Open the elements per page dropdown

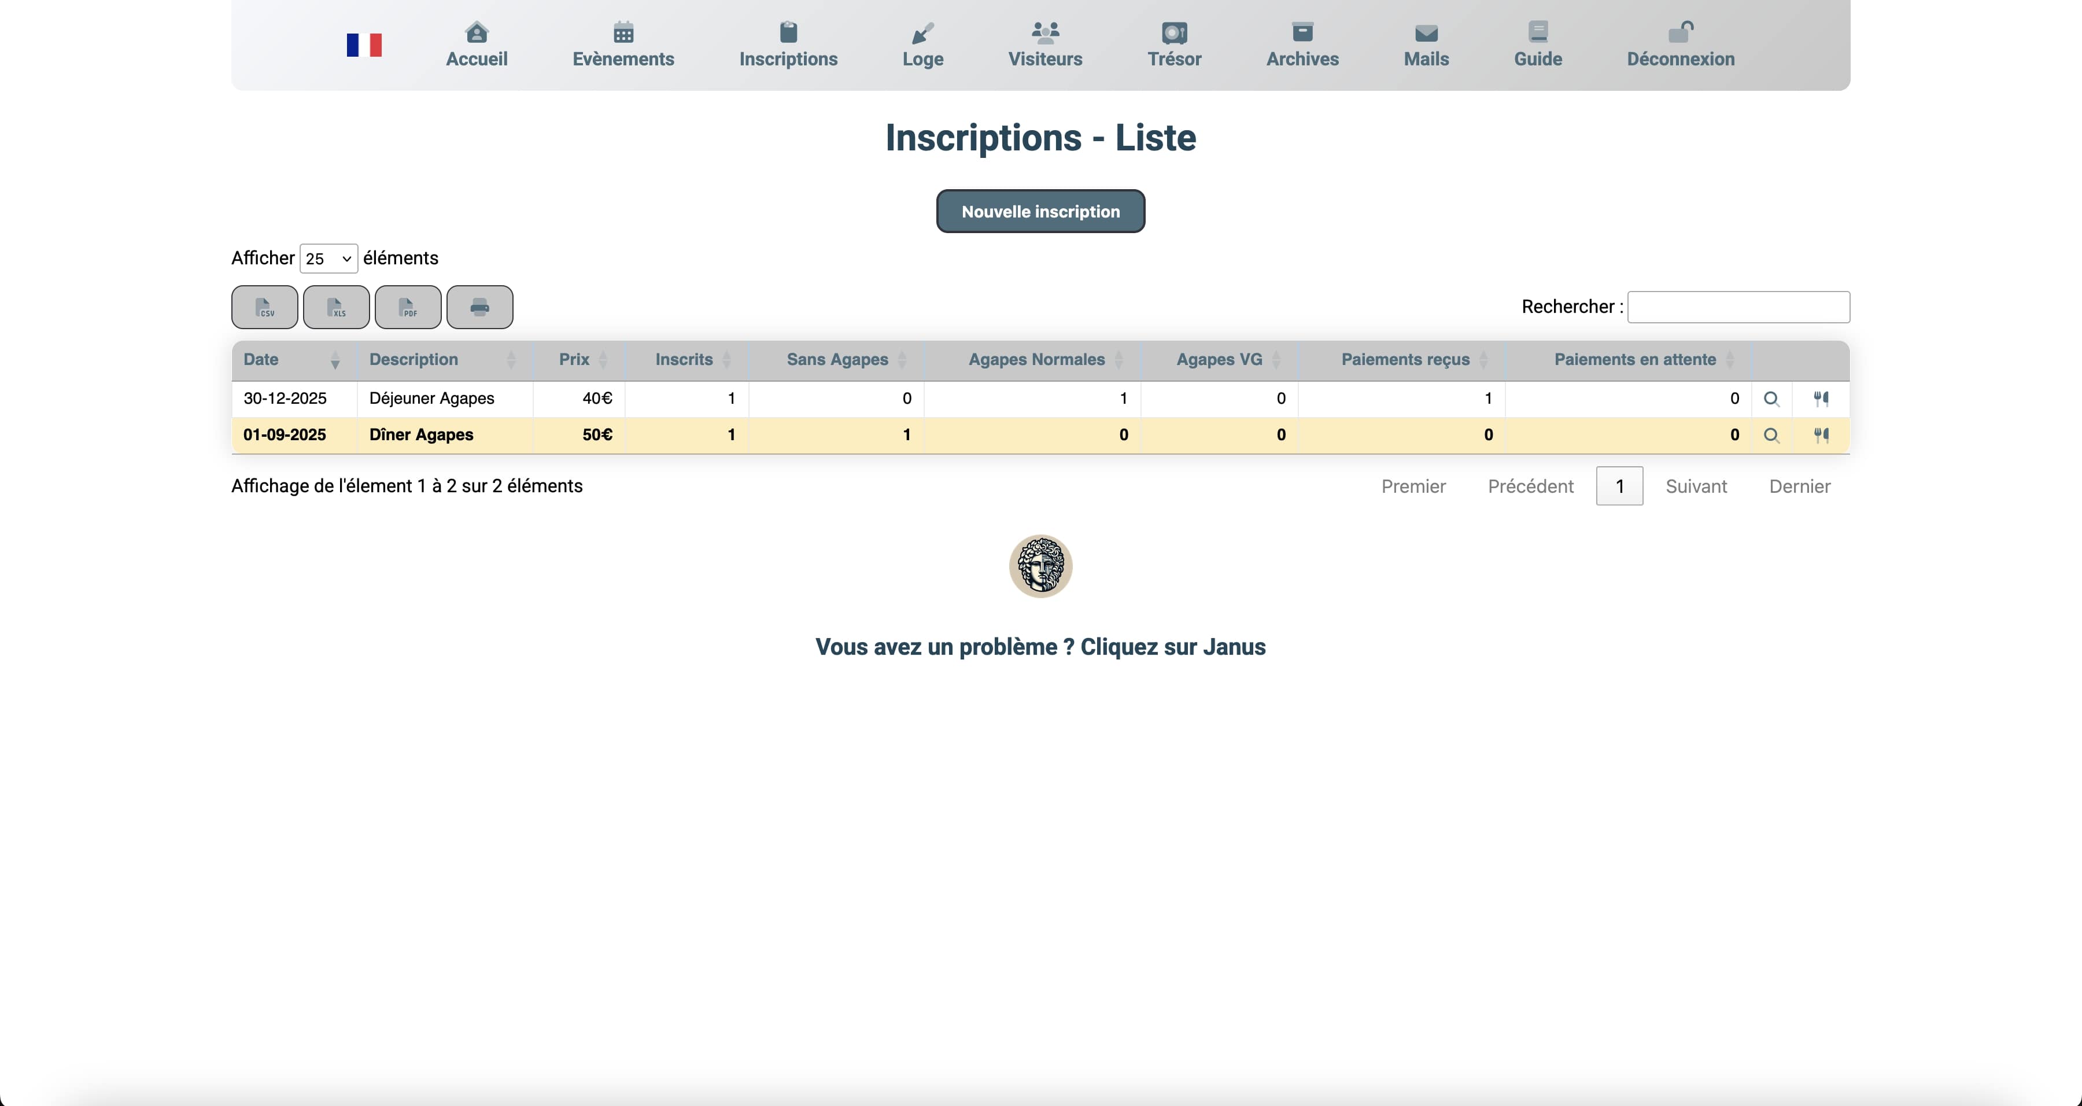pos(328,259)
